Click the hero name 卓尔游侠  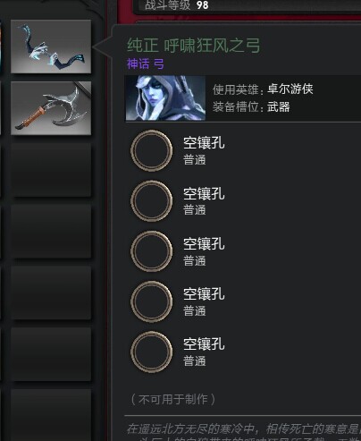(290, 89)
